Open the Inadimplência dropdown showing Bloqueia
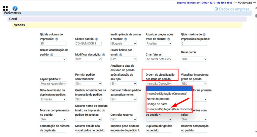Viewport: 257px width, 137px height. 123,43
